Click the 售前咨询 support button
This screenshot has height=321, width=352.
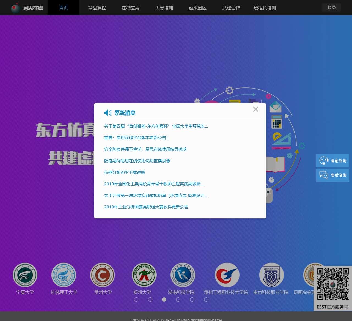pyautogui.click(x=333, y=161)
